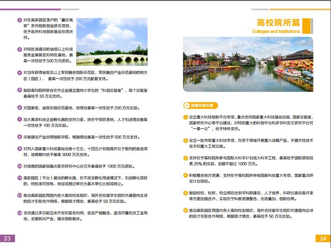Click the purple page number 23 box
Image resolution: width=331 pixels, height=248 pixels.
[8, 238]
